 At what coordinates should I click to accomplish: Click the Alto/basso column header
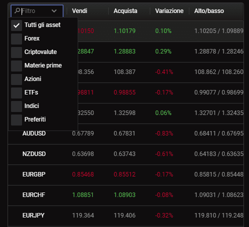point(209,11)
